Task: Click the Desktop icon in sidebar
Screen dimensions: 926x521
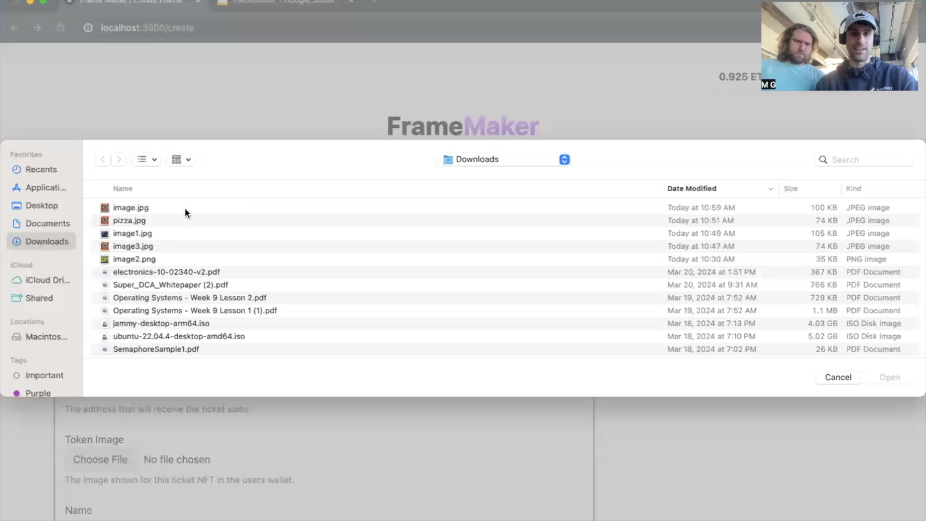Action: pos(16,206)
